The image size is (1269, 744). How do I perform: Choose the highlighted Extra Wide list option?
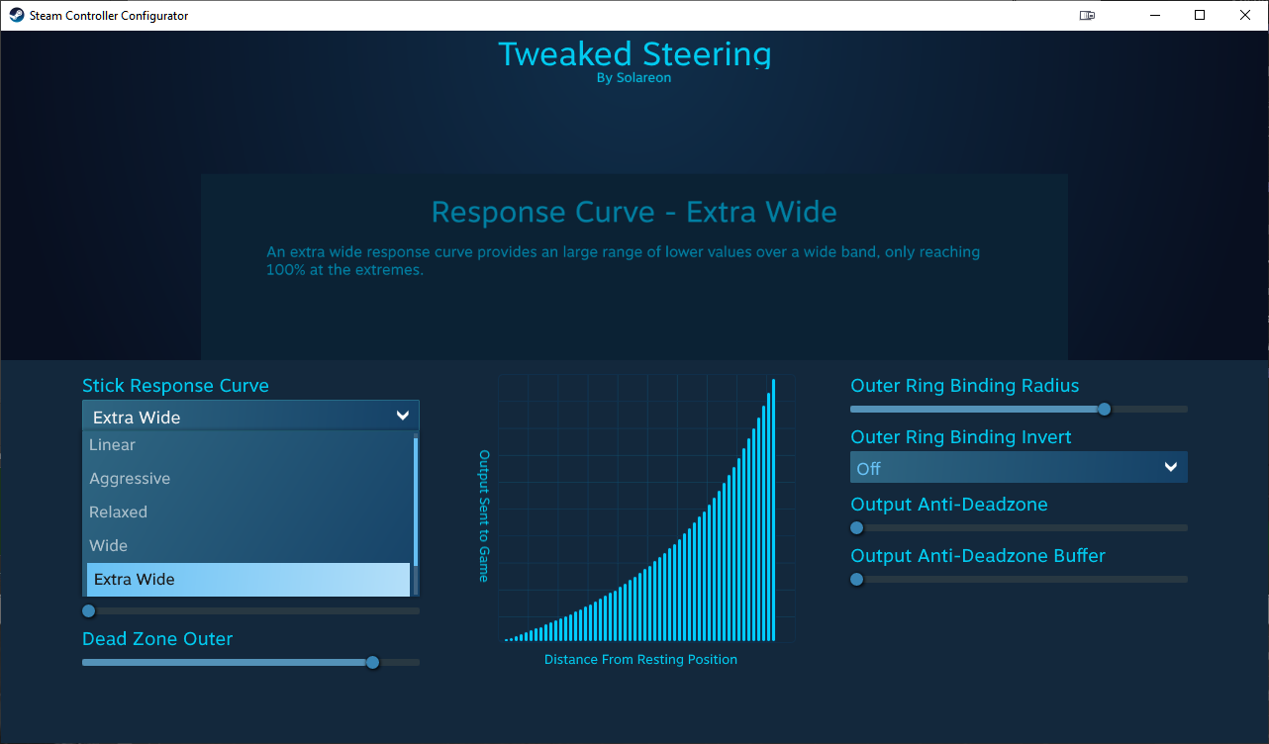(248, 580)
